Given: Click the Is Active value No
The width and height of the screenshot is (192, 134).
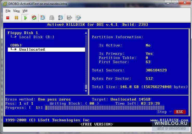Looking at the screenshot, I should click(148, 45).
